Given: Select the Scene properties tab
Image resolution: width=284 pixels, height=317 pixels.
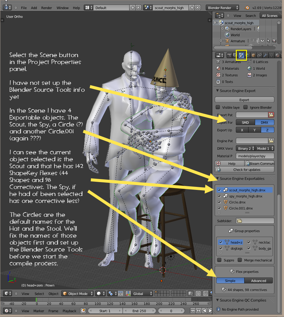Looking at the screenshot, I should (x=241, y=55).
